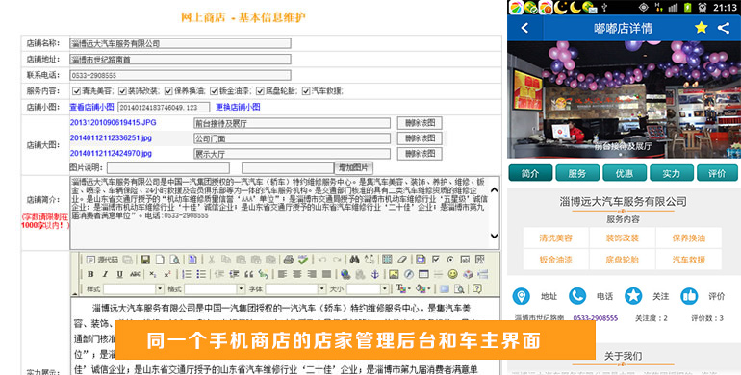Toggle Underline formatting in editor
Image resolution: width=741 pixels, height=375 pixels.
[120, 274]
